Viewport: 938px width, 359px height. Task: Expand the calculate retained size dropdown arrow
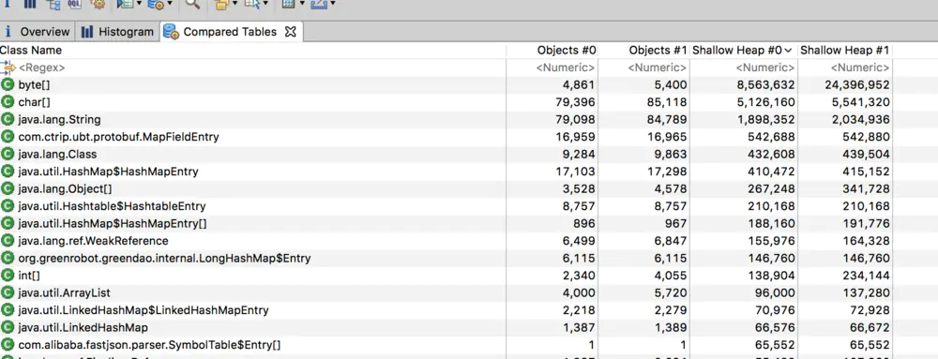302,4
